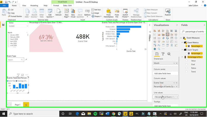Collapse the Event Measures table
The width and height of the screenshot is (207, 117).
click(181, 38)
